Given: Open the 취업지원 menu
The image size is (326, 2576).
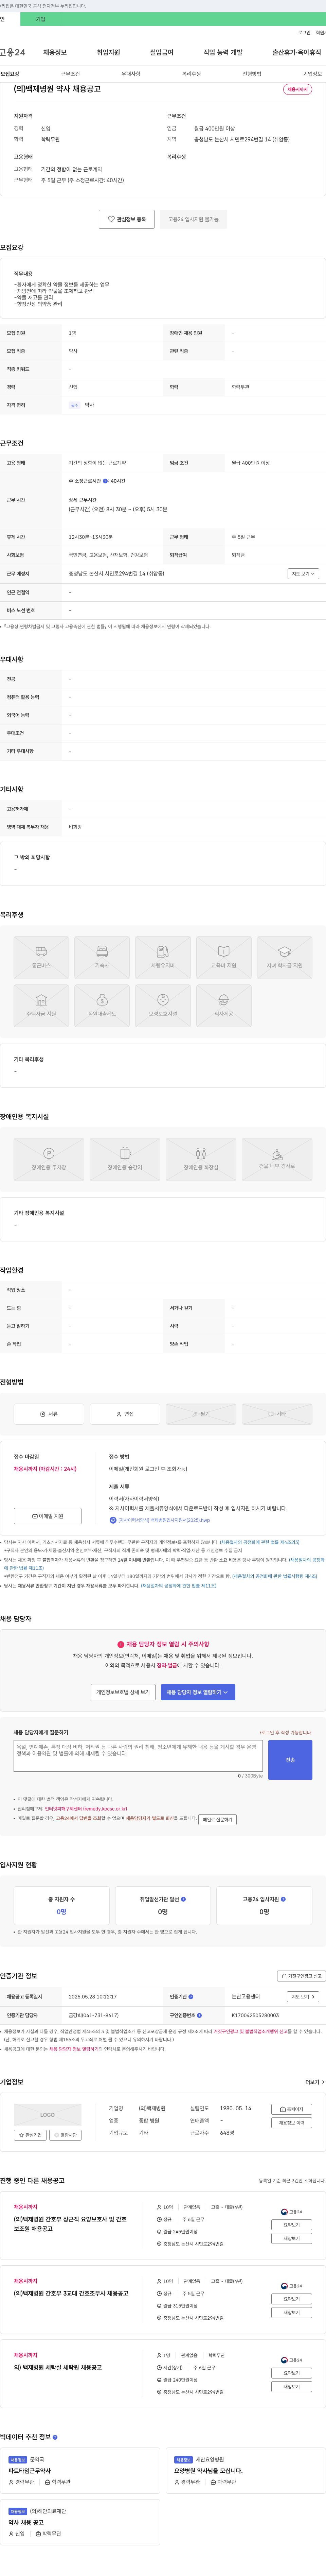Looking at the screenshot, I should tap(108, 52).
